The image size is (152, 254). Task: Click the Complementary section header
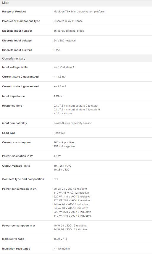pyautogui.click(x=76, y=59)
